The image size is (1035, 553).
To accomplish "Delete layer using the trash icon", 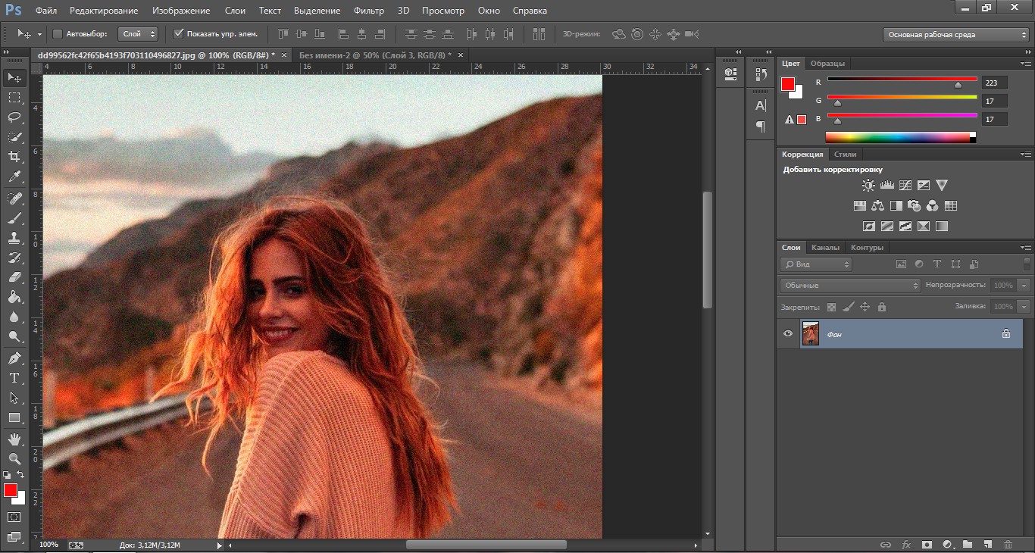I will point(1008,544).
